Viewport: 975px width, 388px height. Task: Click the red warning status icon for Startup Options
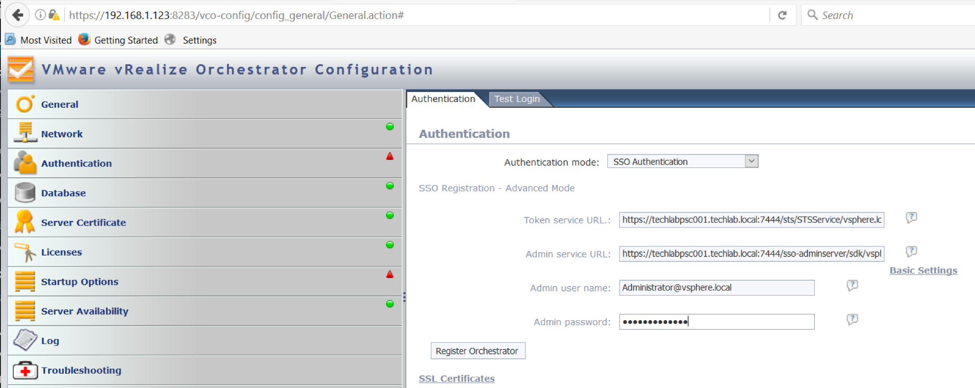pos(390,274)
